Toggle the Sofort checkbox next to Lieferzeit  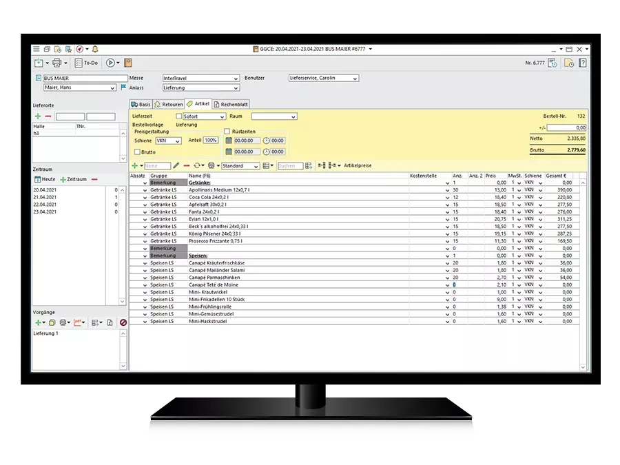click(x=178, y=116)
